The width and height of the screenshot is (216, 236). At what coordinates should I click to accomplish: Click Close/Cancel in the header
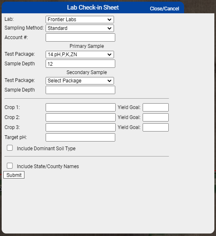pyautogui.click(x=165, y=9)
